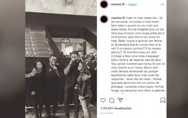Save post with bookmark icon
This screenshot has height=118, width=188.
(163, 100)
